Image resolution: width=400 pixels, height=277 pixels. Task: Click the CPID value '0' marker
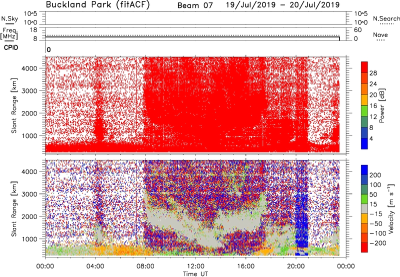pyautogui.click(x=48, y=49)
